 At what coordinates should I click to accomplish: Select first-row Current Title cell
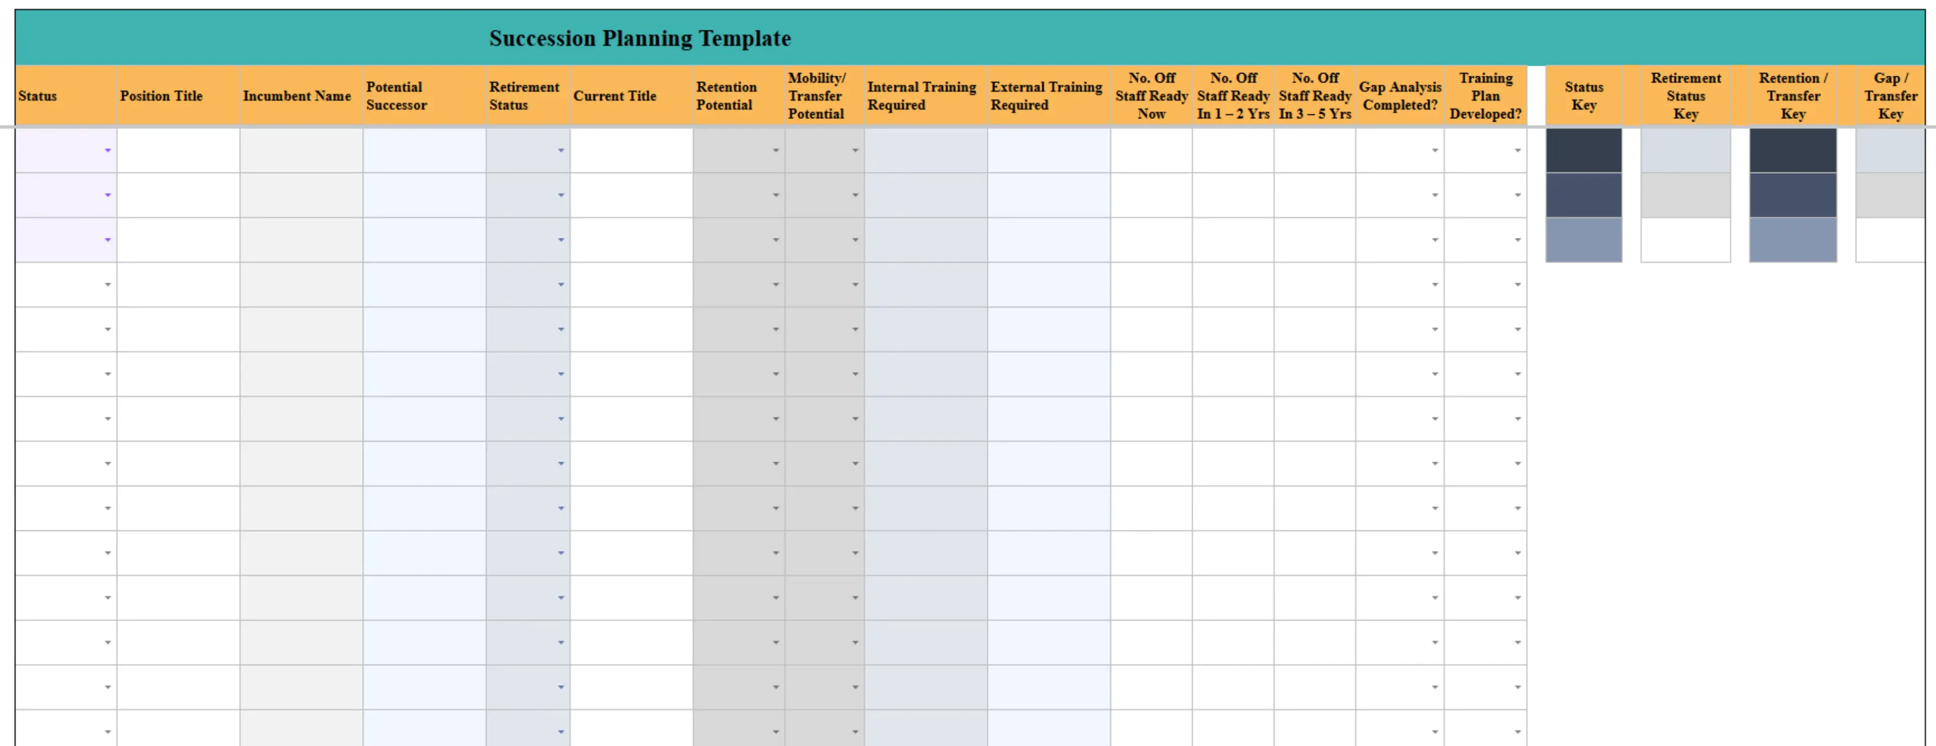point(631,150)
